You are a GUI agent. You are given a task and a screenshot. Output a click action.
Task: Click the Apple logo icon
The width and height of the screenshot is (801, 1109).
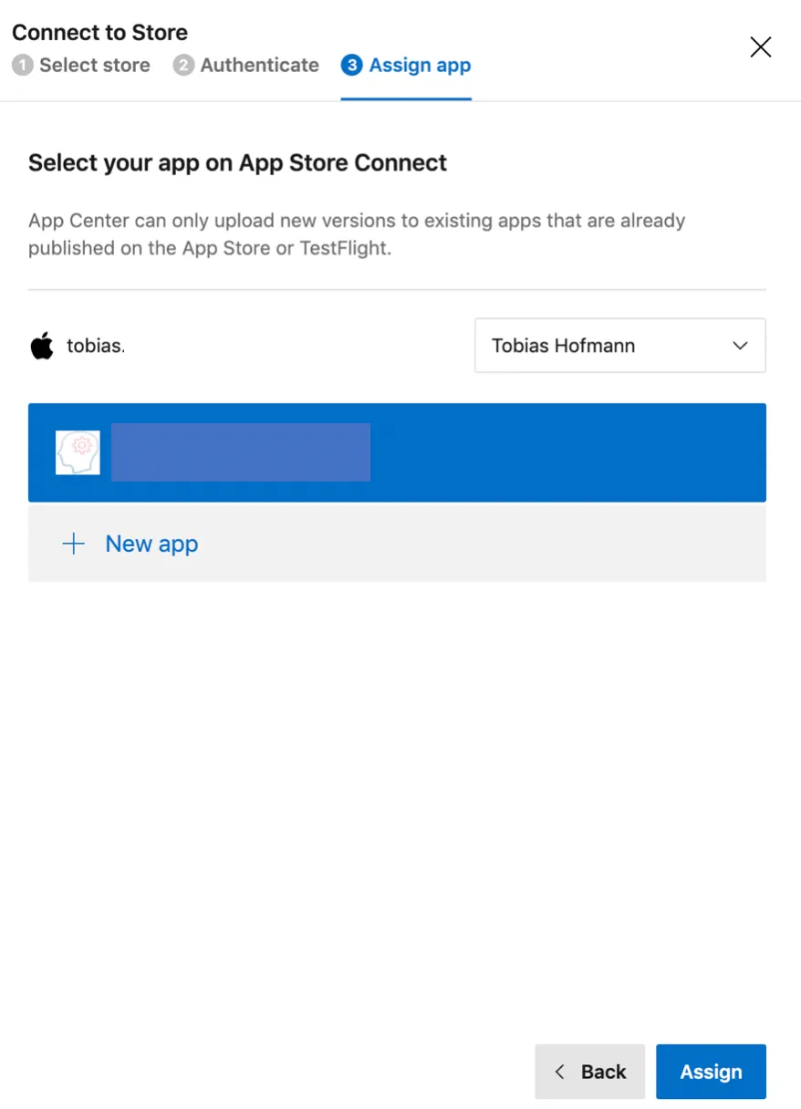pos(42,346)
